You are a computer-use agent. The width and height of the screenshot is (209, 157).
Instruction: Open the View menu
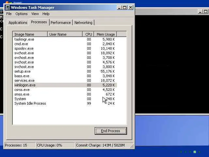pyautogui.click(x=35, y=14)
